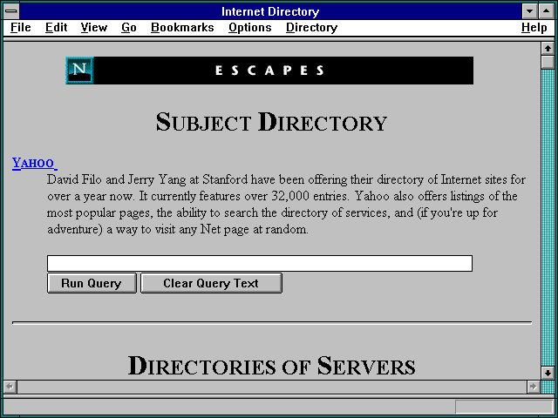Click the horizontal scrollbar right arrow
This screenshot has width=558, height=418.
pos(534,387)
